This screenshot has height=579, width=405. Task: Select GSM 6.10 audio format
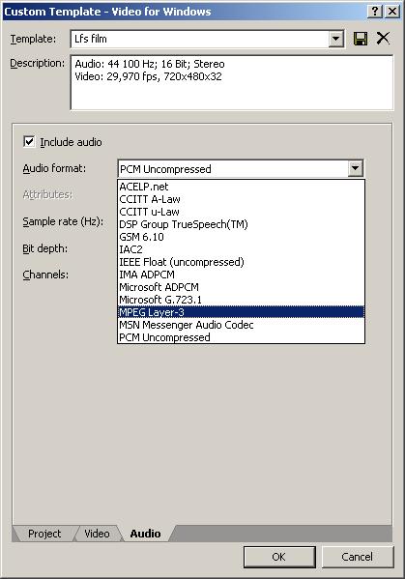click(241, 237)
